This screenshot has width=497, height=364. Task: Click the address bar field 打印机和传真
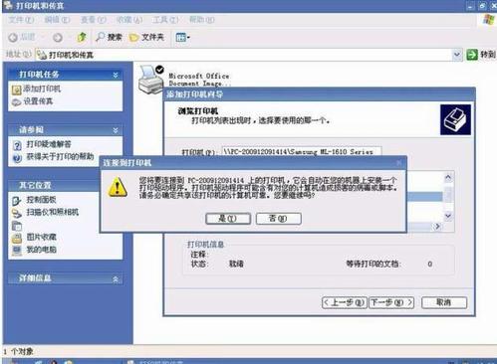tap(245, 55)
